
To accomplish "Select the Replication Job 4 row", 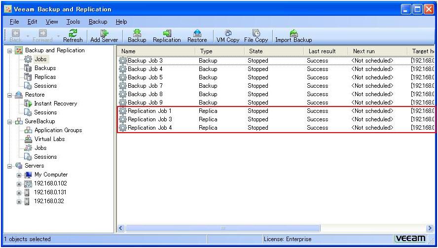I will coord(276,128).
